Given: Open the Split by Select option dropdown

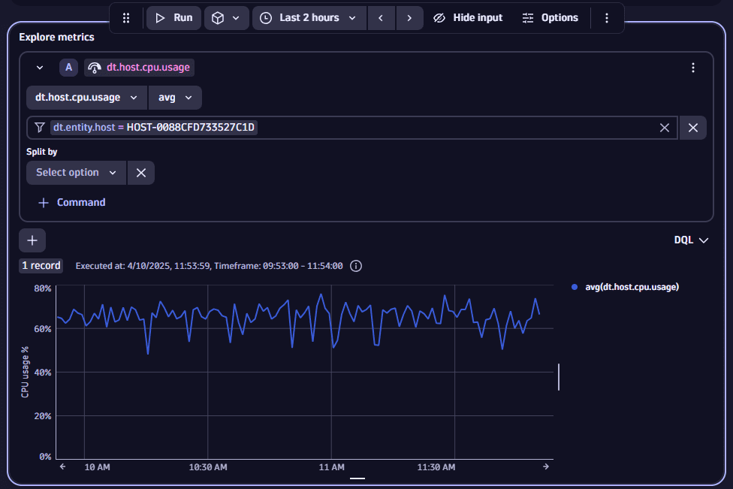Looking at the screenshot, I should coord(76,173).
